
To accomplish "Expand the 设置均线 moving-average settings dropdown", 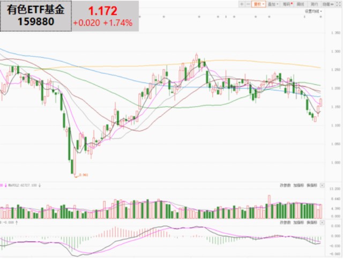I will click(314, 11).
